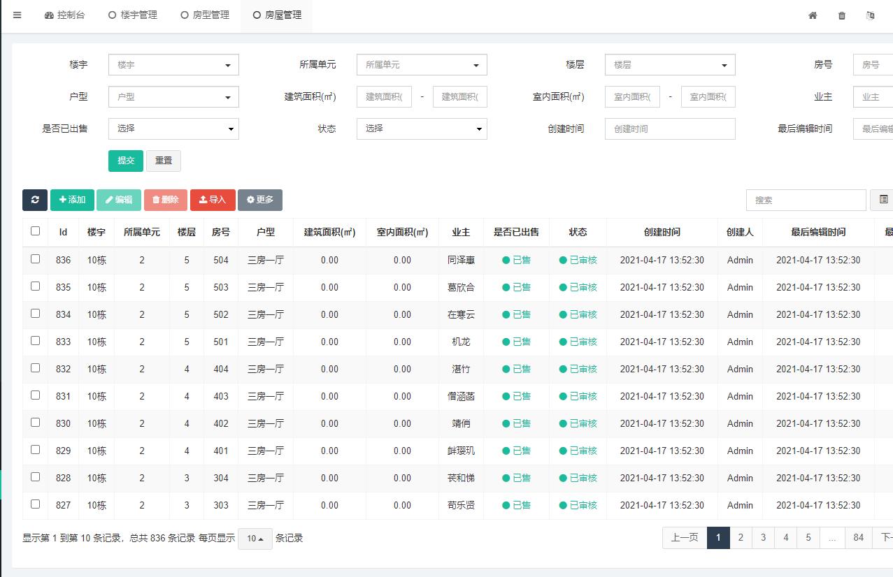Open the 控制台 dashboard tab
The width and height of the screenshot is (893, 577).
[x=64, y=15]
